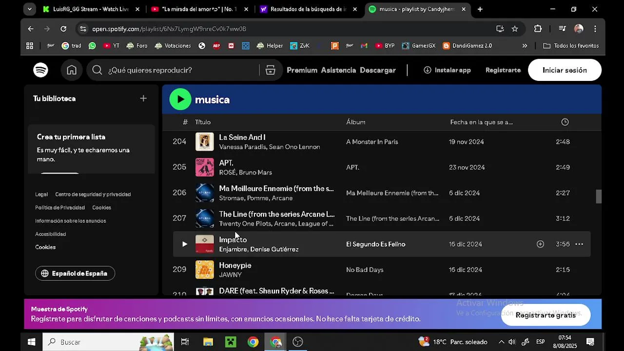624x351 pixels.
Task: Switch to Resultados de la búsqueda tab
Action: point(309,9)
